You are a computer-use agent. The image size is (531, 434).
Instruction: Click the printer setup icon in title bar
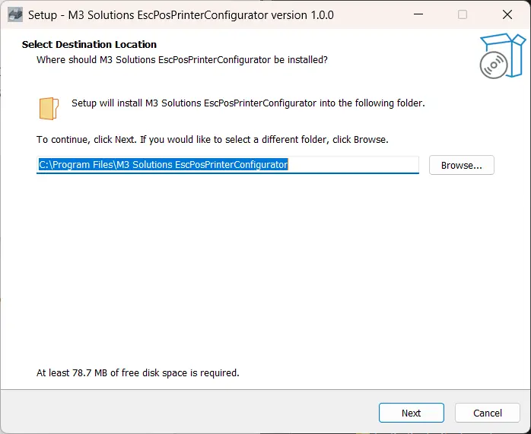point(15,15)
